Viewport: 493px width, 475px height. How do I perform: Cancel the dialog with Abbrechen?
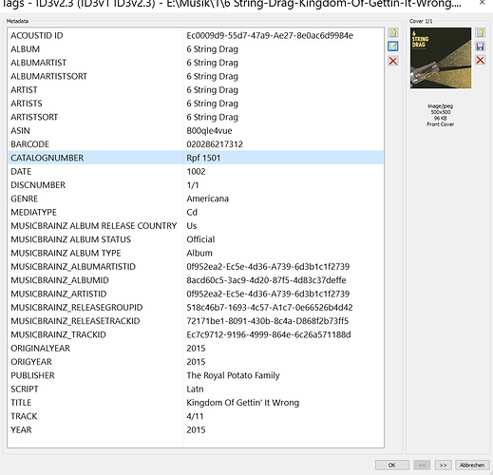(472, 465)
